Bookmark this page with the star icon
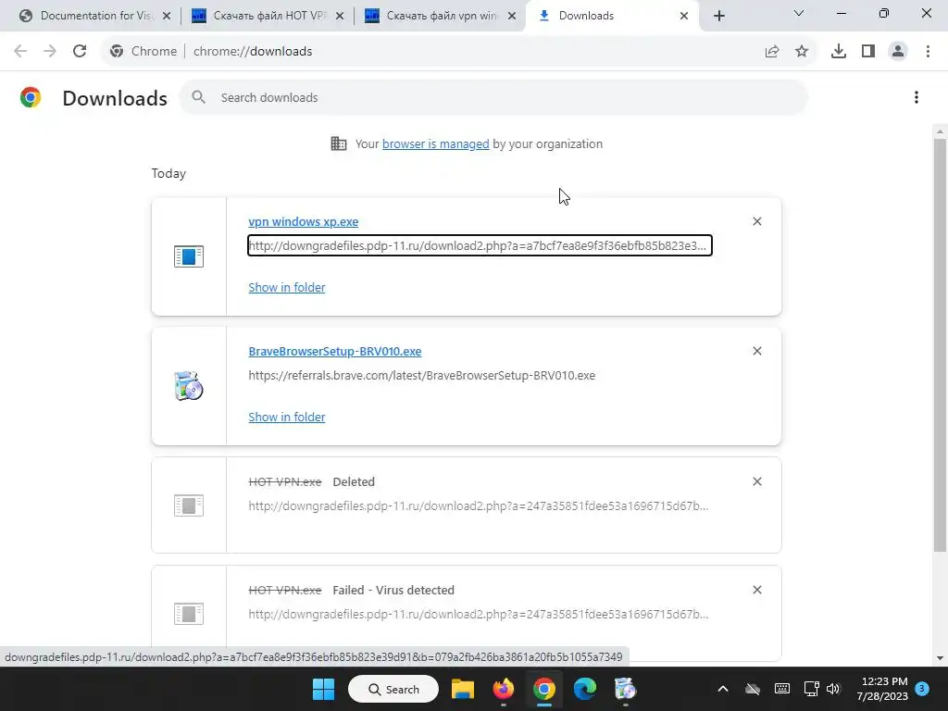This screenshot has width=948, height=711. pyautogui.click(x=802, y=52)
